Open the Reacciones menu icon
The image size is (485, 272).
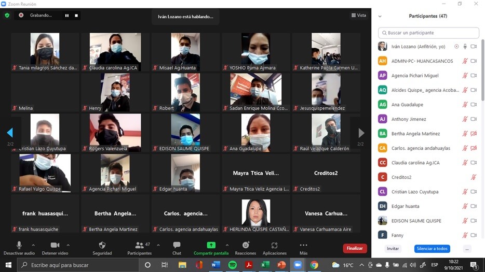click(x=246, y=245)
